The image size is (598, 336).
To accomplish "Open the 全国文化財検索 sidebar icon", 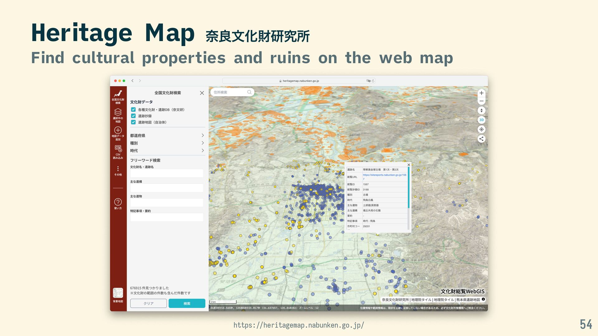I will [x=118, y=94].
